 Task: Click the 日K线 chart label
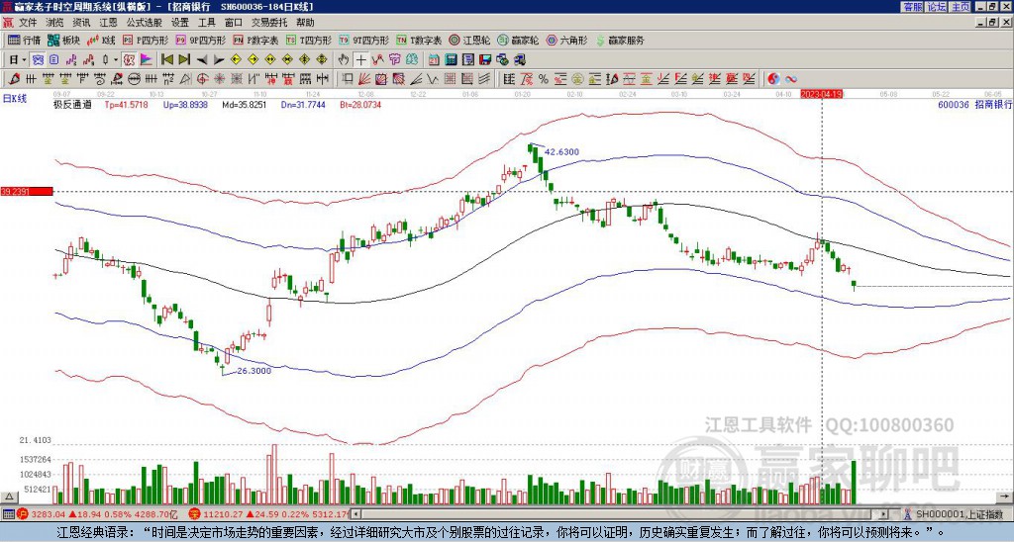(x=14, y=98)
